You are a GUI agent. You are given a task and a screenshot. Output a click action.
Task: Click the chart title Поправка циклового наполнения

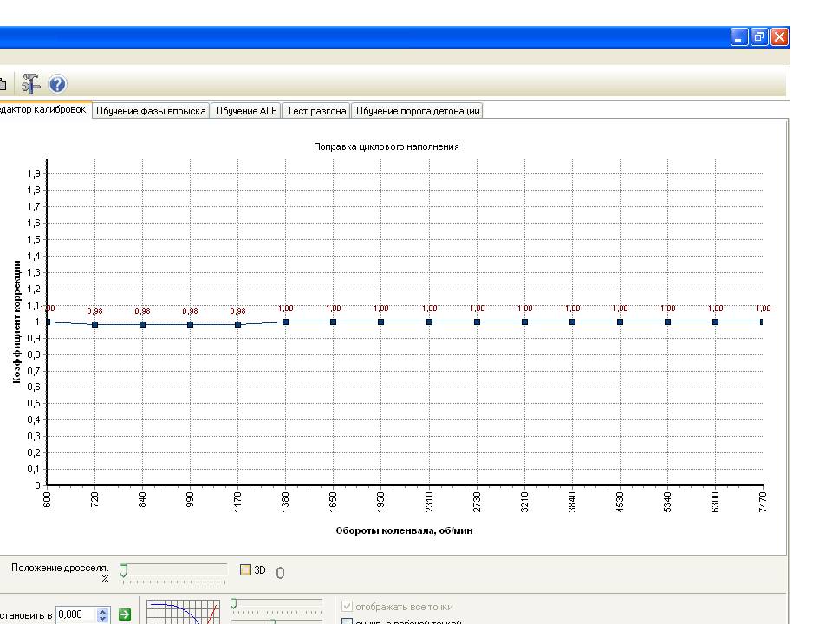[387, 146]
